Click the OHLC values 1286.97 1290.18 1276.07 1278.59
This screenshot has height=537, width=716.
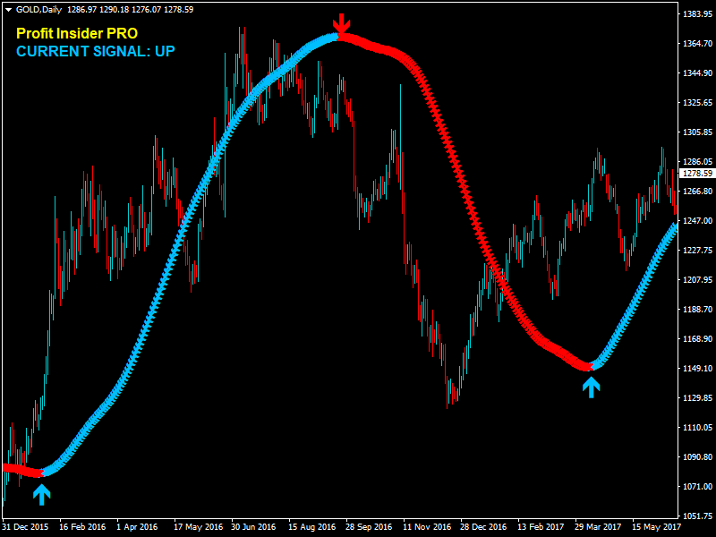(130, 10)
